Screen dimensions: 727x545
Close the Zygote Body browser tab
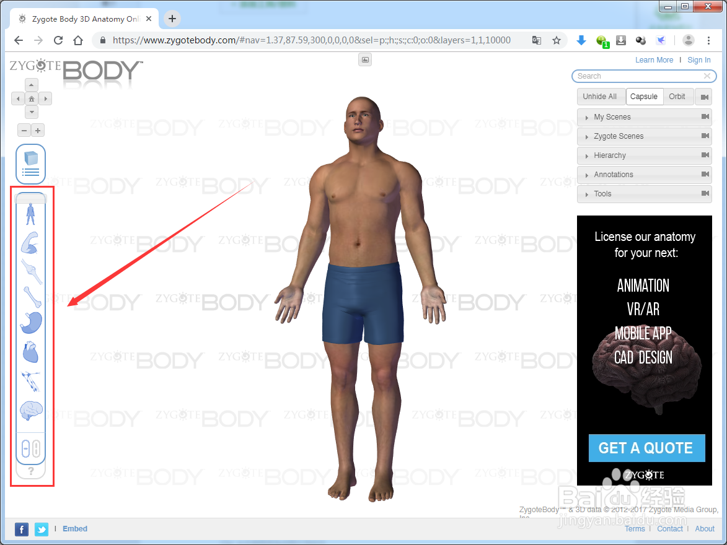tap(149, 19)
